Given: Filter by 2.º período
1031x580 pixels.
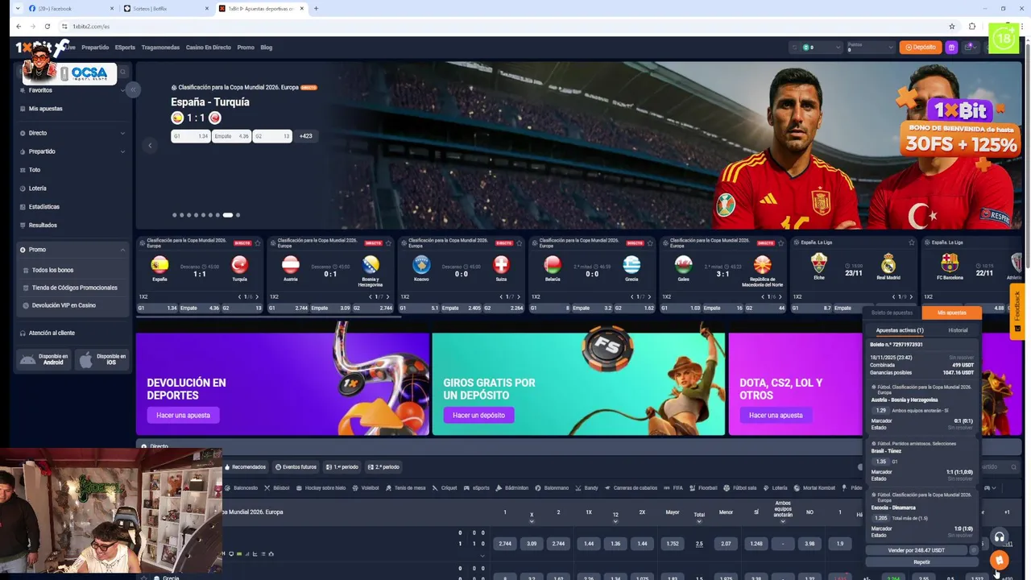Looking at the screenshot, I should tap(383, 467).
